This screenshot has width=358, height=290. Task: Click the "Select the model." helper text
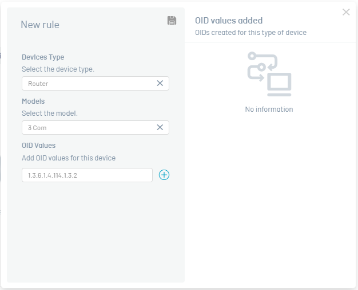(x=50, y=113)
